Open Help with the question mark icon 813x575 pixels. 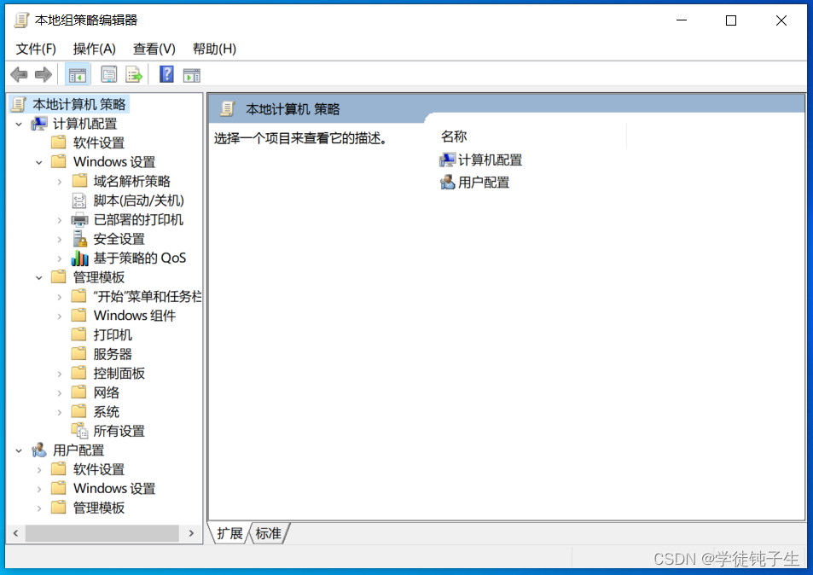(x=166, y=74)
